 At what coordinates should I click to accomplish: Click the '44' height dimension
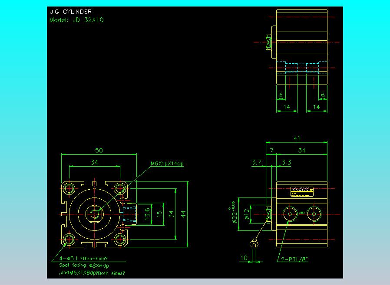(x=183, y=214)
